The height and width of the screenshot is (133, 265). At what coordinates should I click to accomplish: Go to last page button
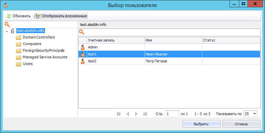pyautogui.click(x=145, y=114)
